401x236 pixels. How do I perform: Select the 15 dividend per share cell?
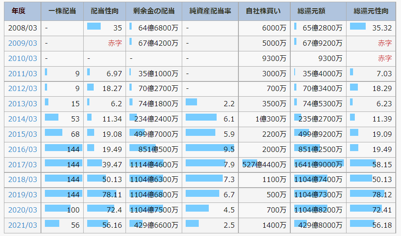(62, 104)
